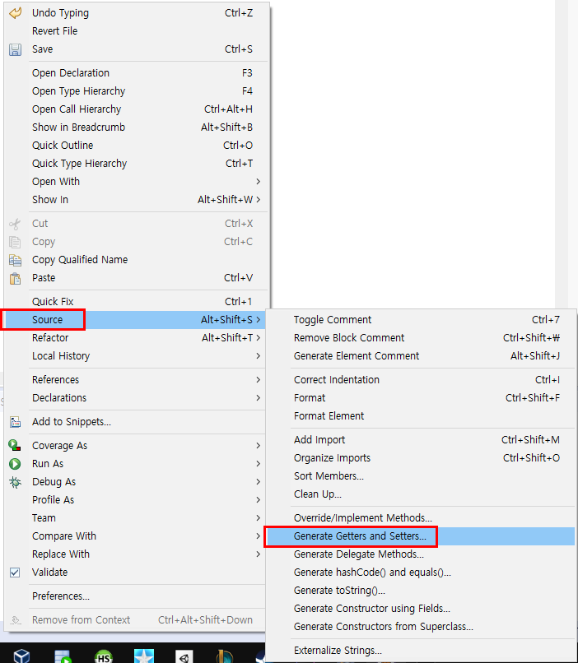The width and height of the screenshot is (578, 663).
Task: Choose Quick Fix
Action: pyautogui.click(x=136, y=302)
